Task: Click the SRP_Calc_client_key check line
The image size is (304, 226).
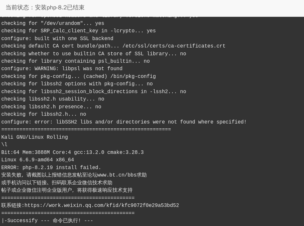Action: (x=78, y=31)
